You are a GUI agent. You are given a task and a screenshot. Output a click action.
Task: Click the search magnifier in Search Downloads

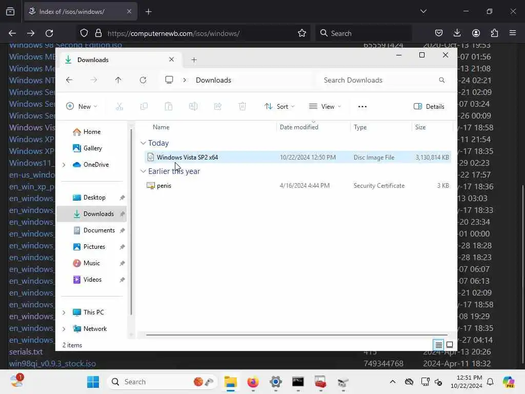click(x=442, y=80)
